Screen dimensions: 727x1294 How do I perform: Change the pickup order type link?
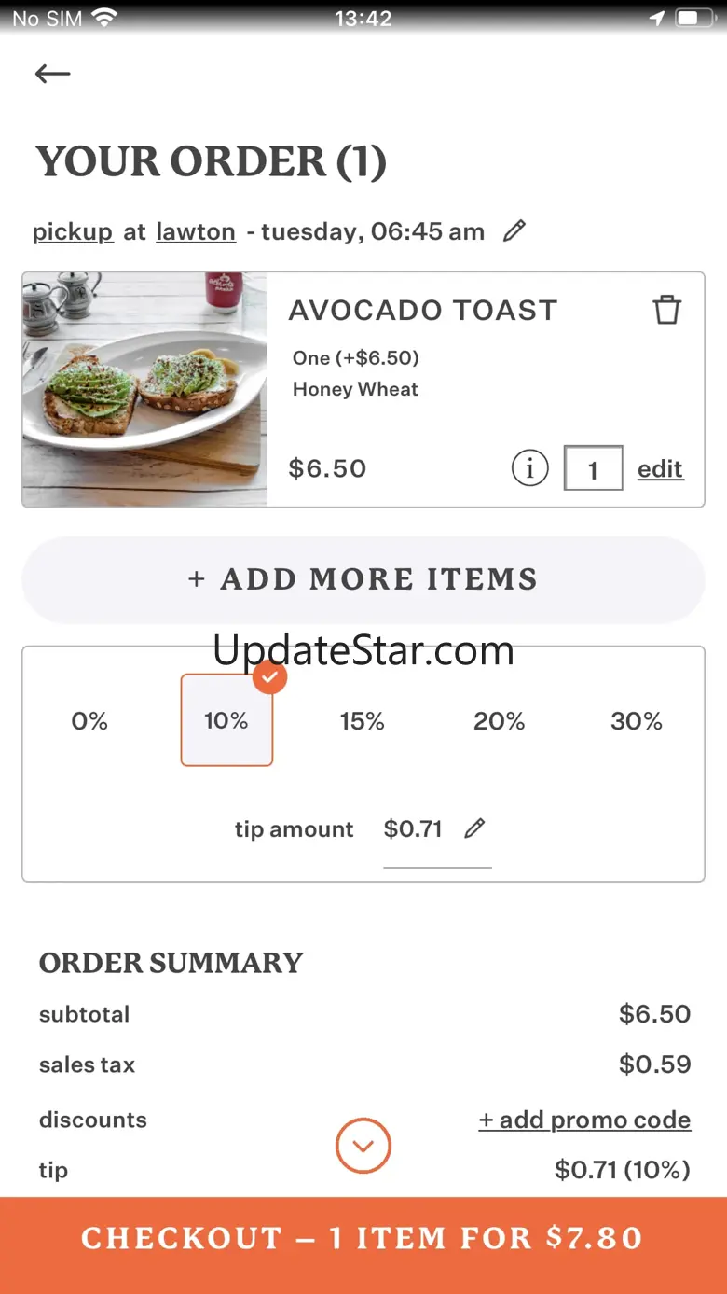pyautogui.click(x=73, y=231)
